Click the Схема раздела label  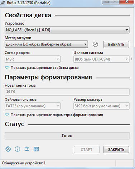(17, 53)
